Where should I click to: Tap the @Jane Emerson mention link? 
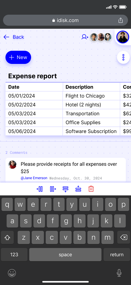(x=34, y=178)
